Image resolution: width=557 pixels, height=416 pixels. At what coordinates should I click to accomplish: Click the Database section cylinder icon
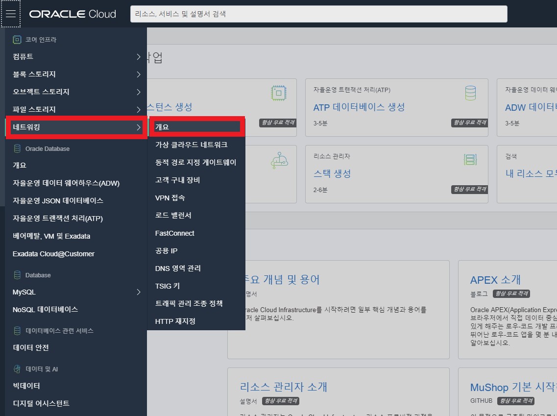click(17, 275)
